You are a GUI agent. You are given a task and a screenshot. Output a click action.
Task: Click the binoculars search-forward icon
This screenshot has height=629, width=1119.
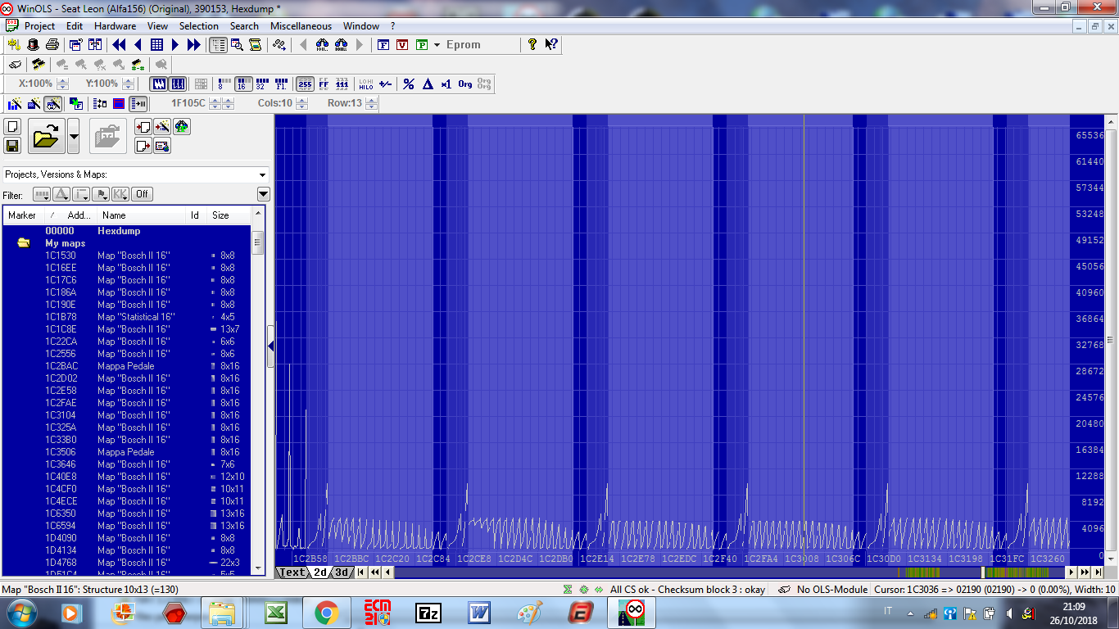[341, 45]
